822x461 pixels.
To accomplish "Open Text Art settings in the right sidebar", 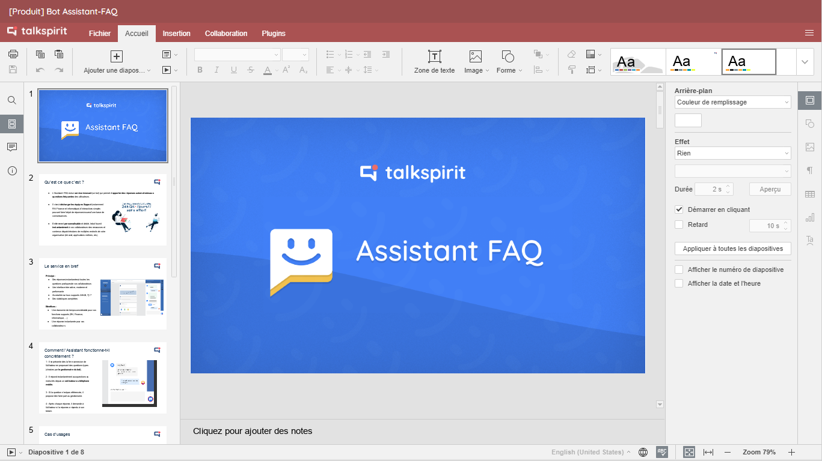I will pyautogui.click(x=809, y=240).
